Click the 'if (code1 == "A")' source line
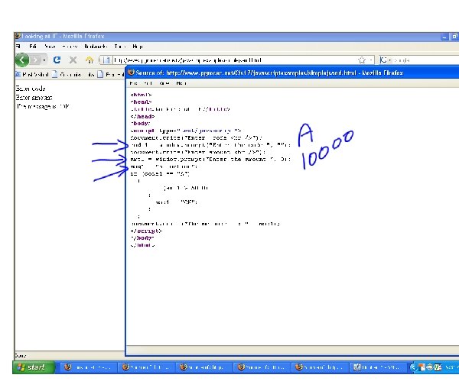The width and height of the screenshot is (459, 391). [x=160, y=173]
